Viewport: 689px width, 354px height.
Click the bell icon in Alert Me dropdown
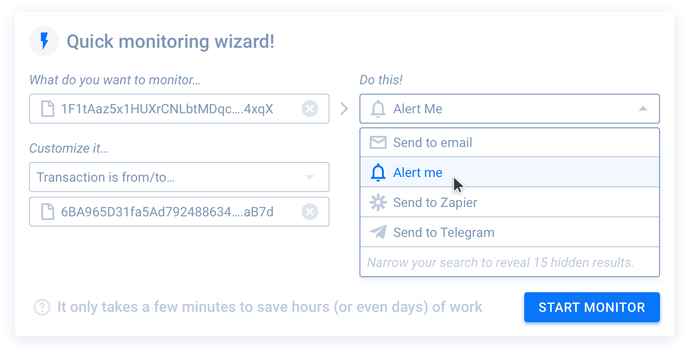[x=378, y=109]
